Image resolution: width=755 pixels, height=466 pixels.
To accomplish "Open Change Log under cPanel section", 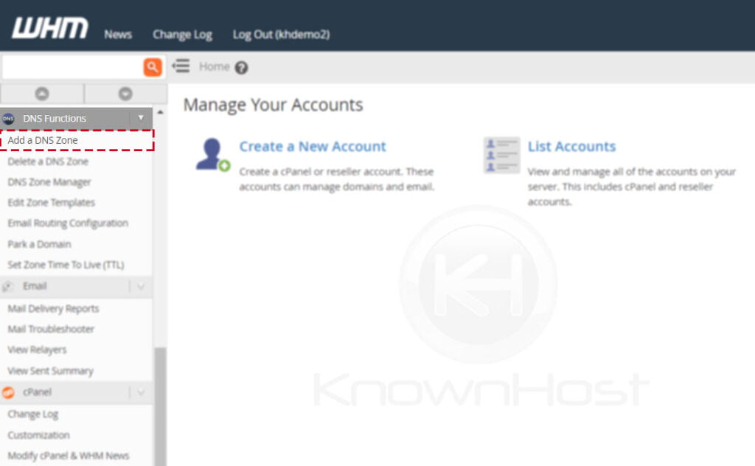I will pyautogui.click(x=32, y=414).
